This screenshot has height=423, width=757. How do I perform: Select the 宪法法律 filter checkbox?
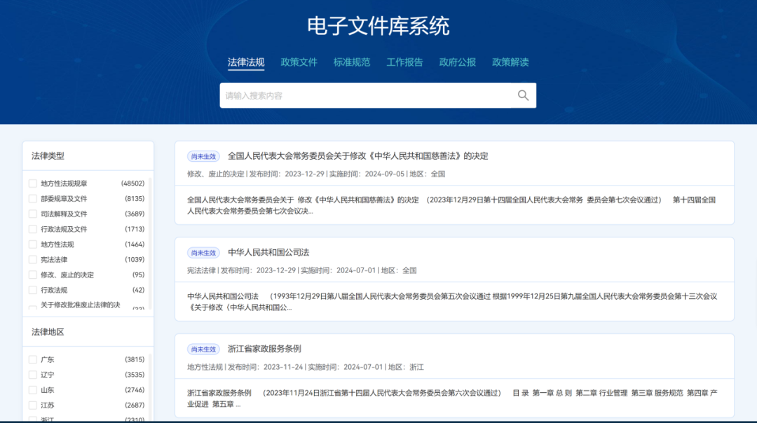click(32, 259)
